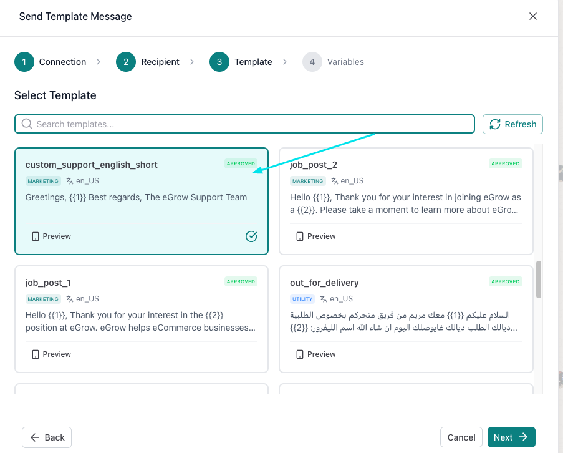Screen dimensions: 563x453
Task: Go to step 2 Recipient
Action: point(148,62)
